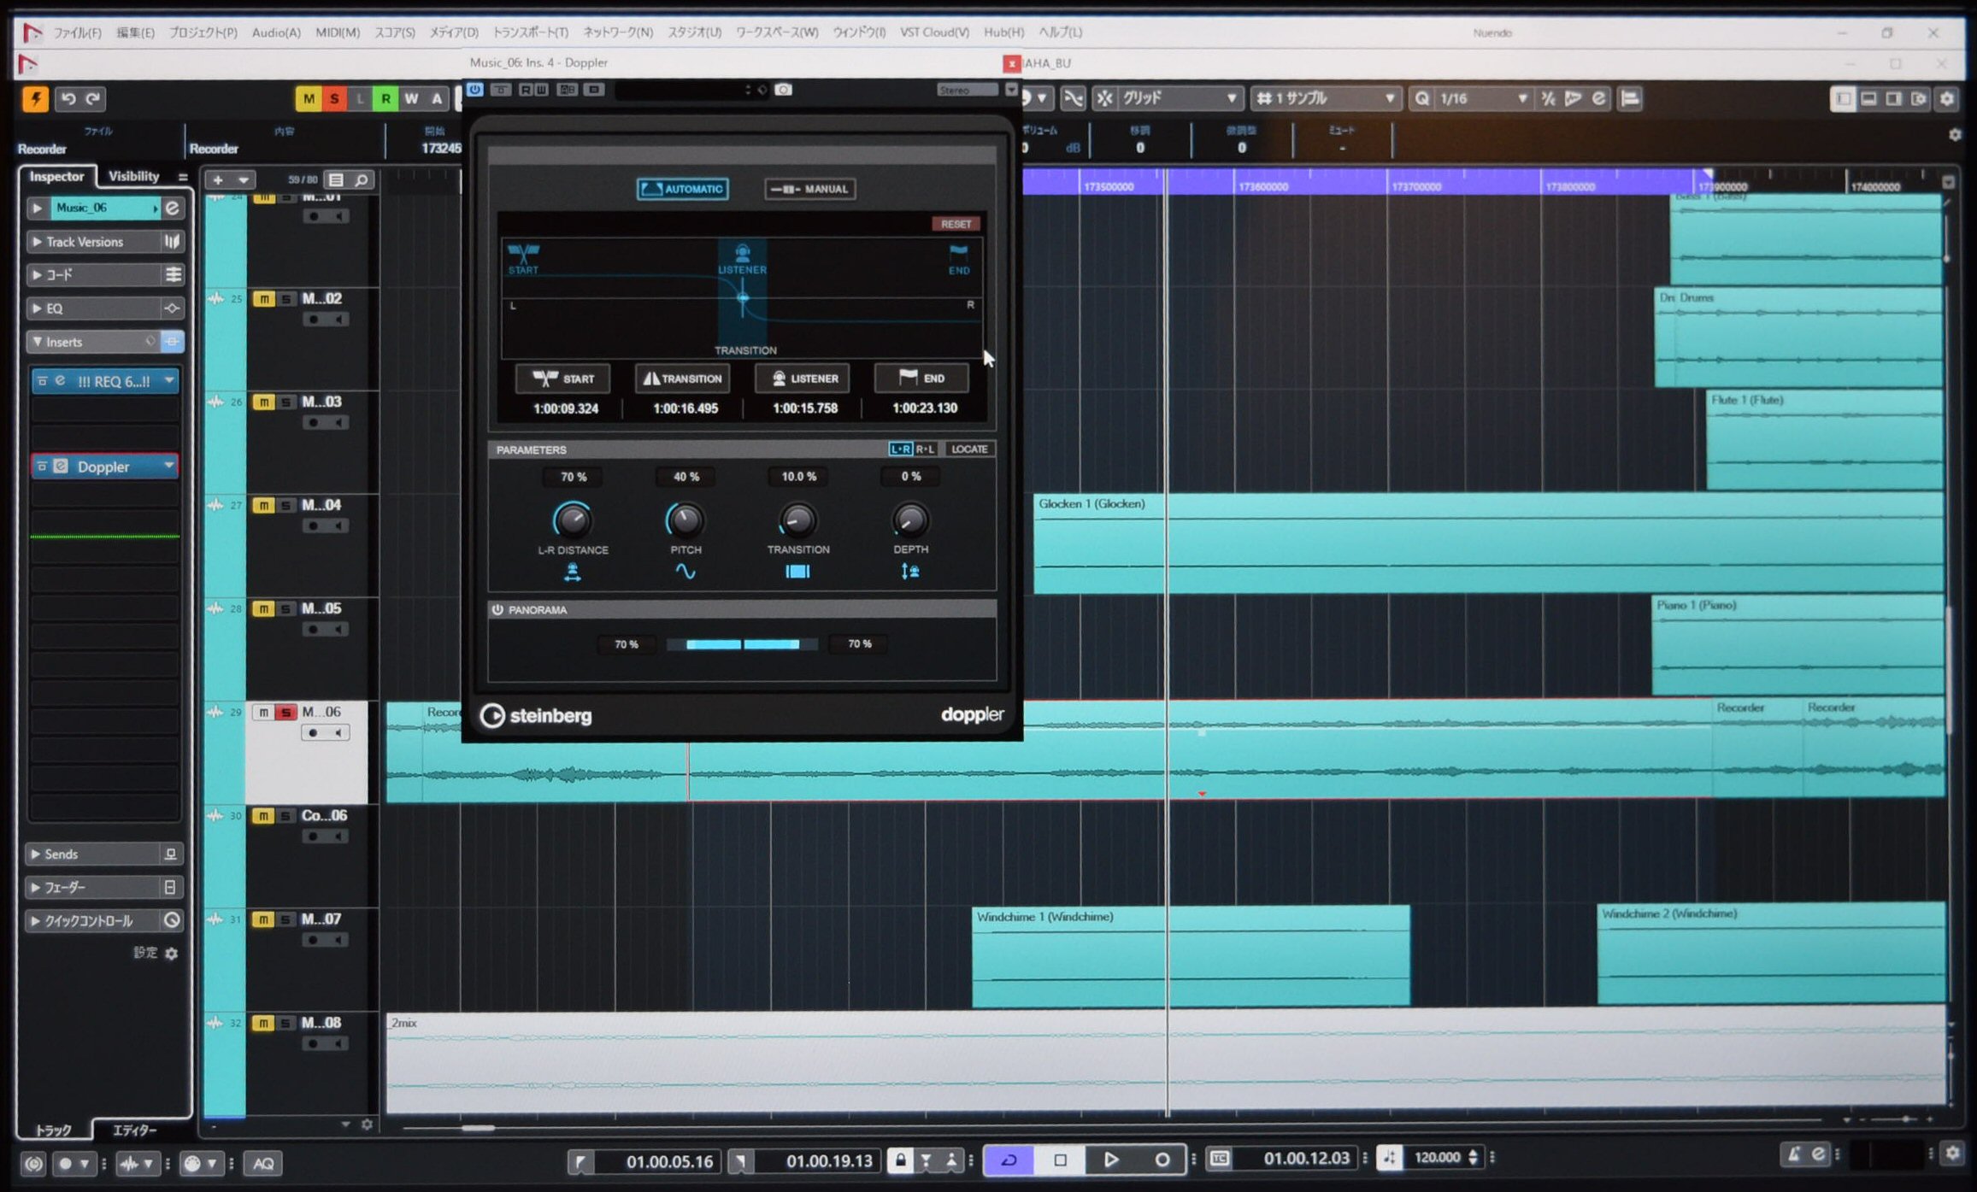Select the R>L direction toggle

click(926, 449)
